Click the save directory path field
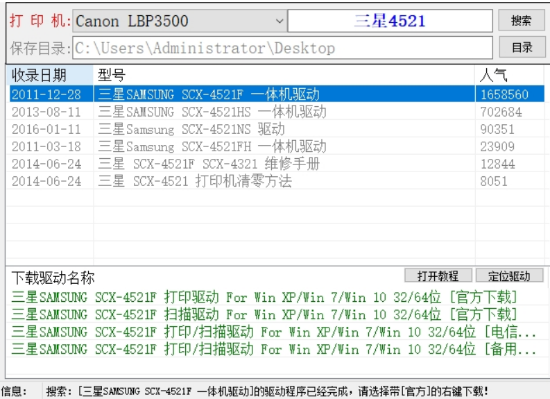The height and width of the screenshot is (399, 550). click(x=283, y=48)
